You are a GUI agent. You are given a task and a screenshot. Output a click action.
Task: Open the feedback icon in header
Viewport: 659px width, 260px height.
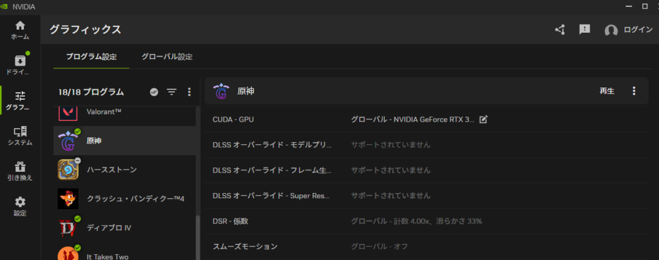pos(584,30)
